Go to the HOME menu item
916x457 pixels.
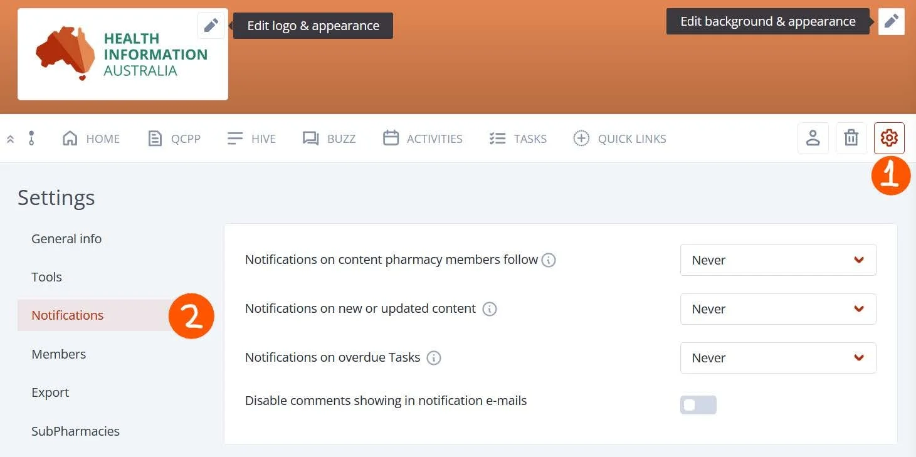point(92,139)
